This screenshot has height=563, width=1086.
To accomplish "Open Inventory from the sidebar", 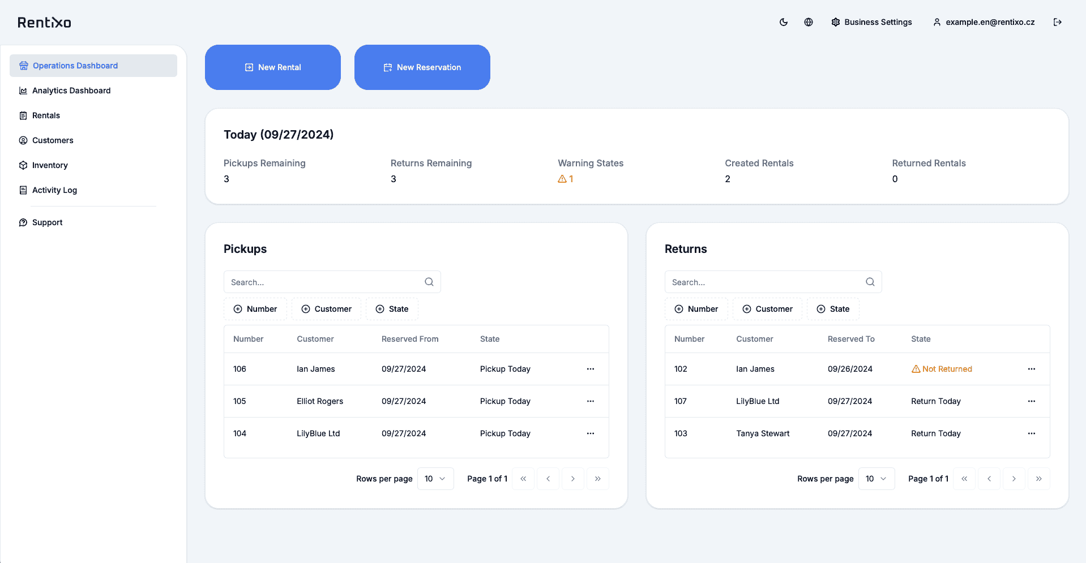I will 50,165.
